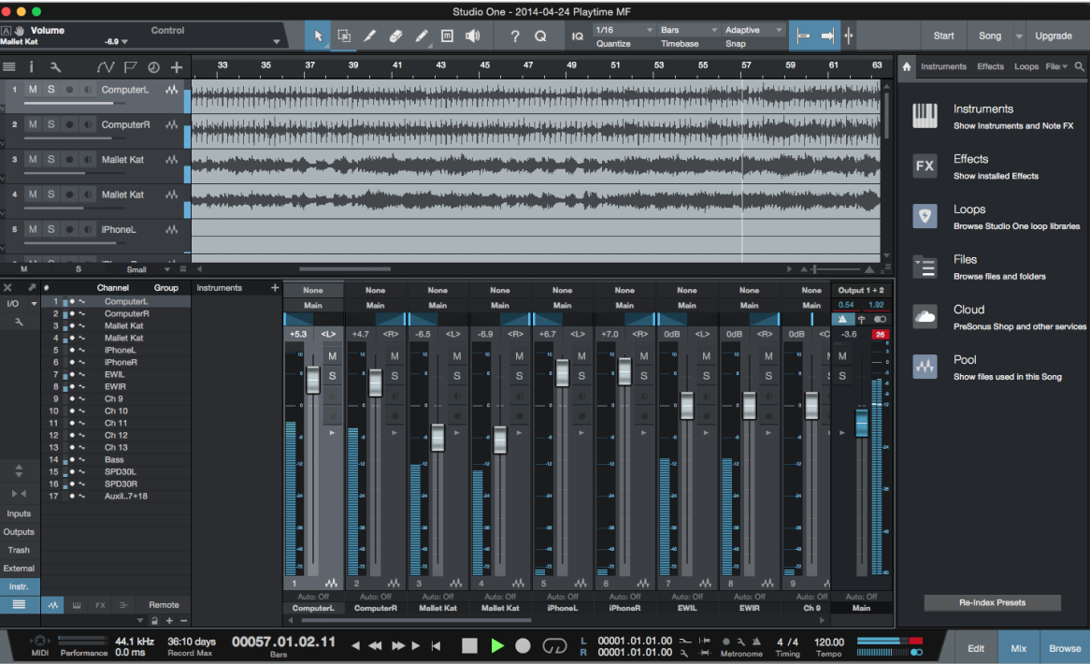1090x664 pixels.
Task: Click the ComputerL channel volume fader
Action: click(x=313, y=380)
